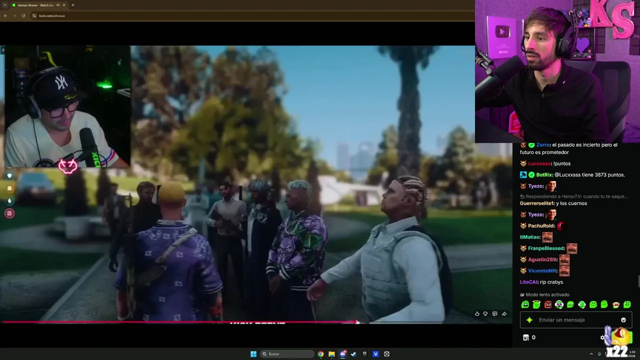640x360 pixels.
Task: Click the Enviar un mensaje input
Action: 576,320
